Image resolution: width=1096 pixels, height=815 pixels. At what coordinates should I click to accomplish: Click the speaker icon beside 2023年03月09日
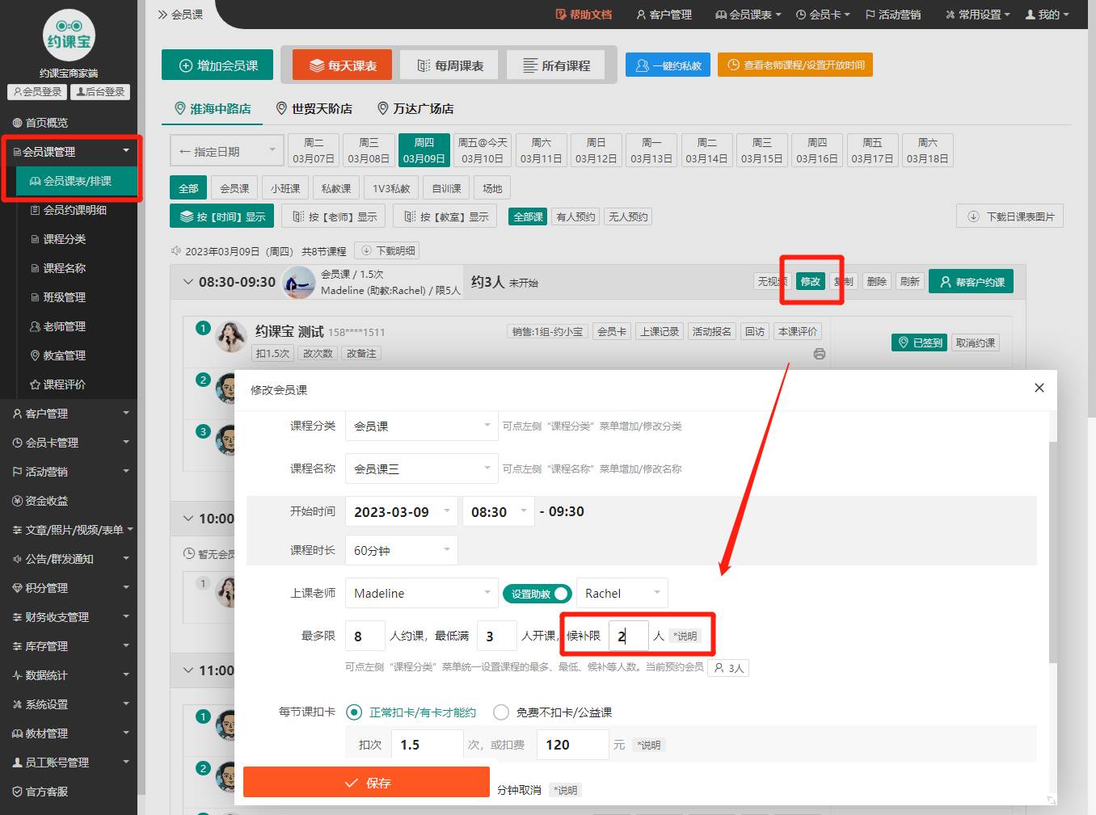pos(175,251)
